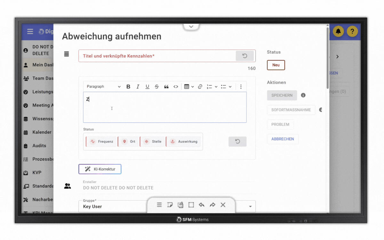
Task: Click the notification bell icon
Action: [338, 31]
